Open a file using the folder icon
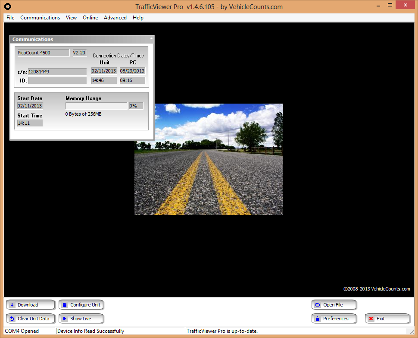This screenshot has width=418, height=338. 318,305
